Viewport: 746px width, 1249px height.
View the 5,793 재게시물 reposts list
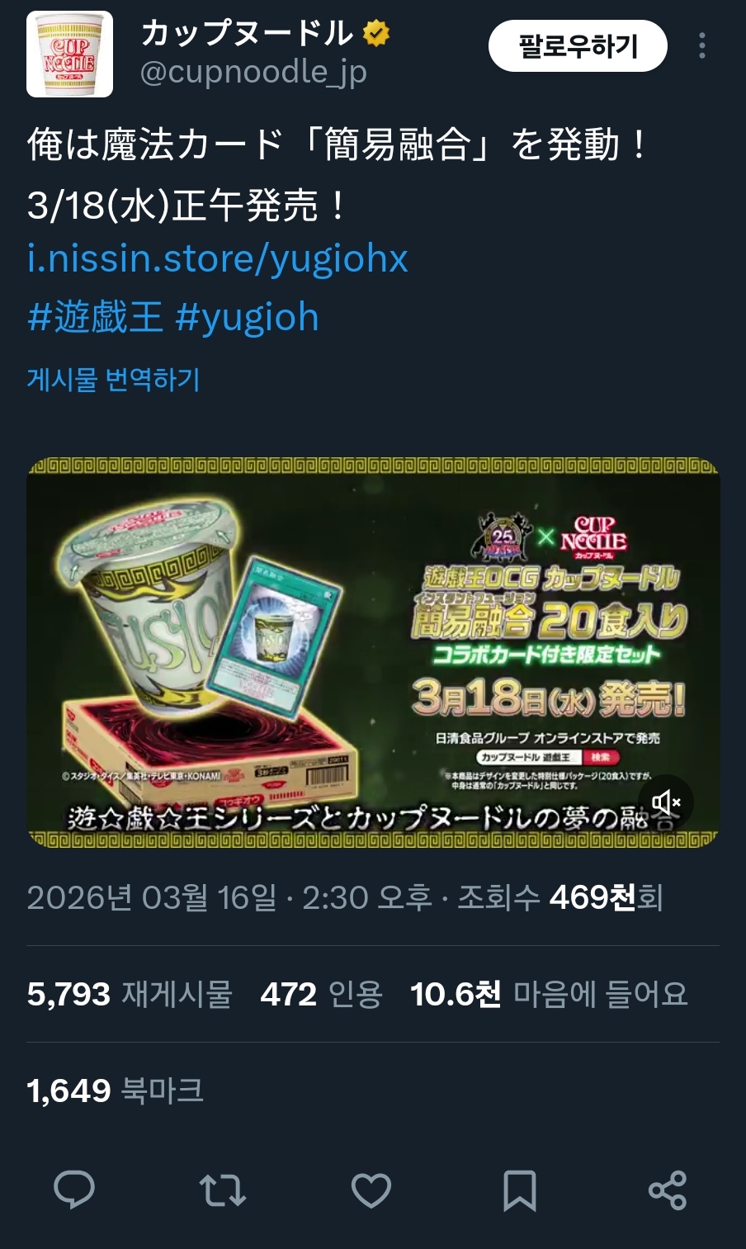coord(130,994)
